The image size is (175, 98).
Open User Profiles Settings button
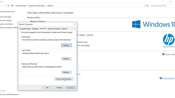click(x=66, y=59)
